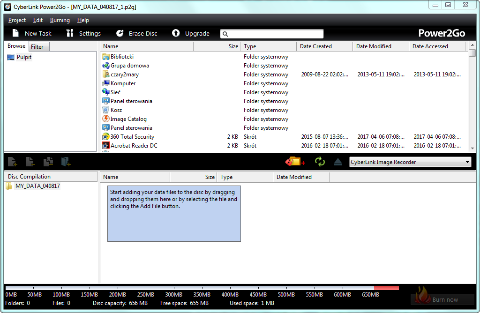Screen dimensions: 480x313
Task: Click the Erase Disc label
Action: (143, 33)
